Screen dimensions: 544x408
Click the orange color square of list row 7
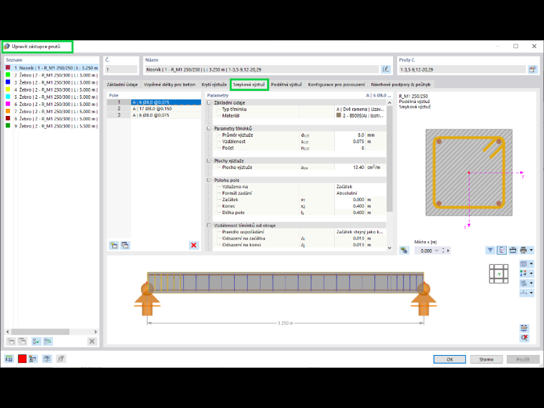[x=8, y=112]
